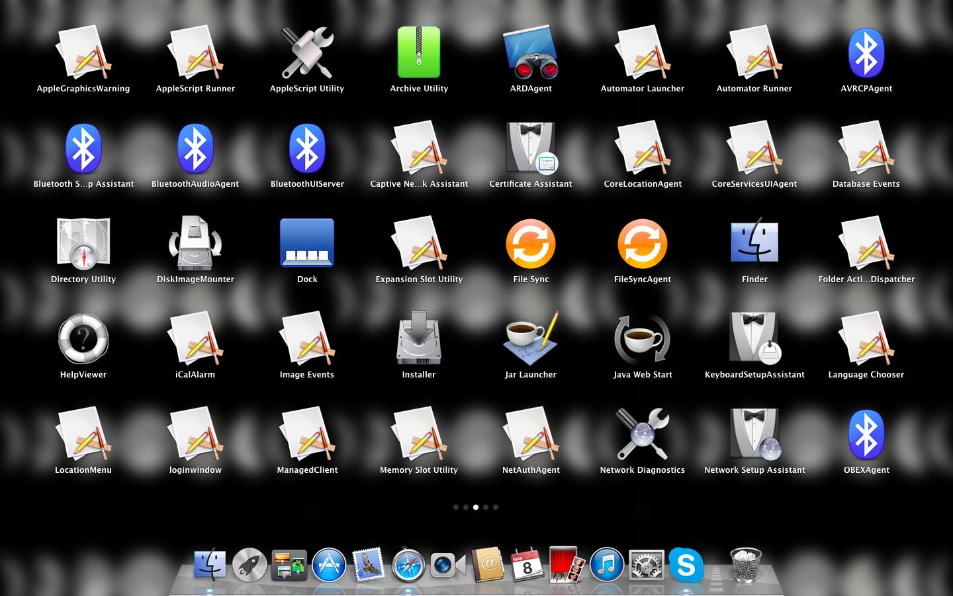Launch Java Web Start
Image resolution: width=953 pixels, height=596 pixels.
click(643, 338)
